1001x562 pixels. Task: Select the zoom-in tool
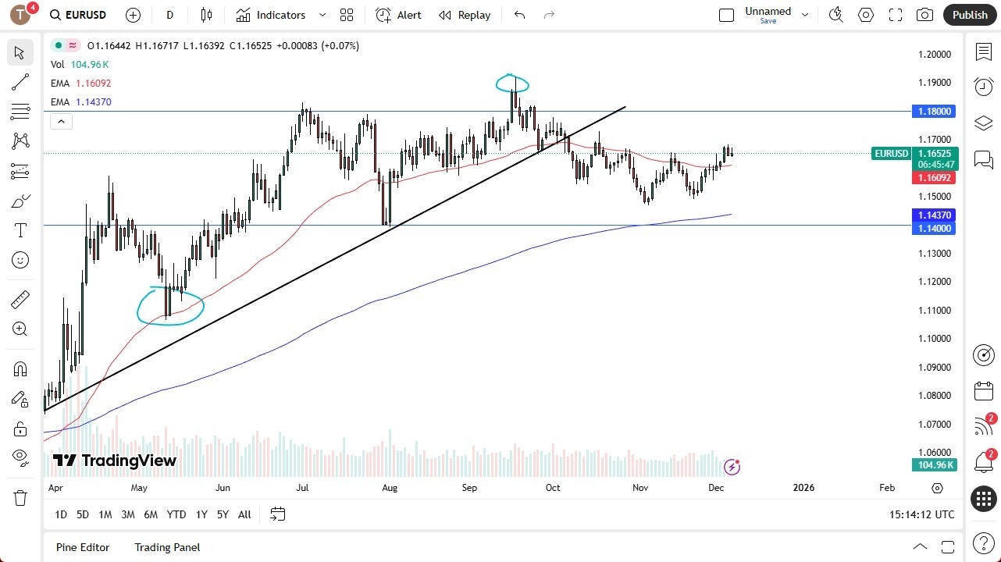20,329
